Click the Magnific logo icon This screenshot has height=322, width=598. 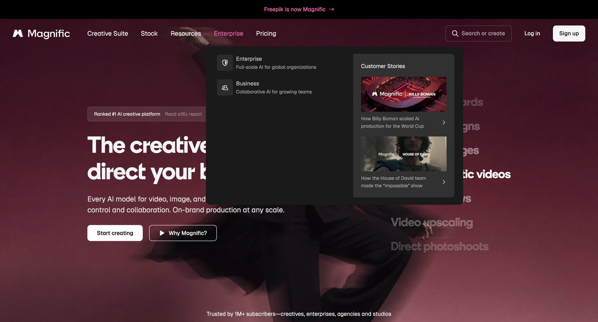point(18,34)
